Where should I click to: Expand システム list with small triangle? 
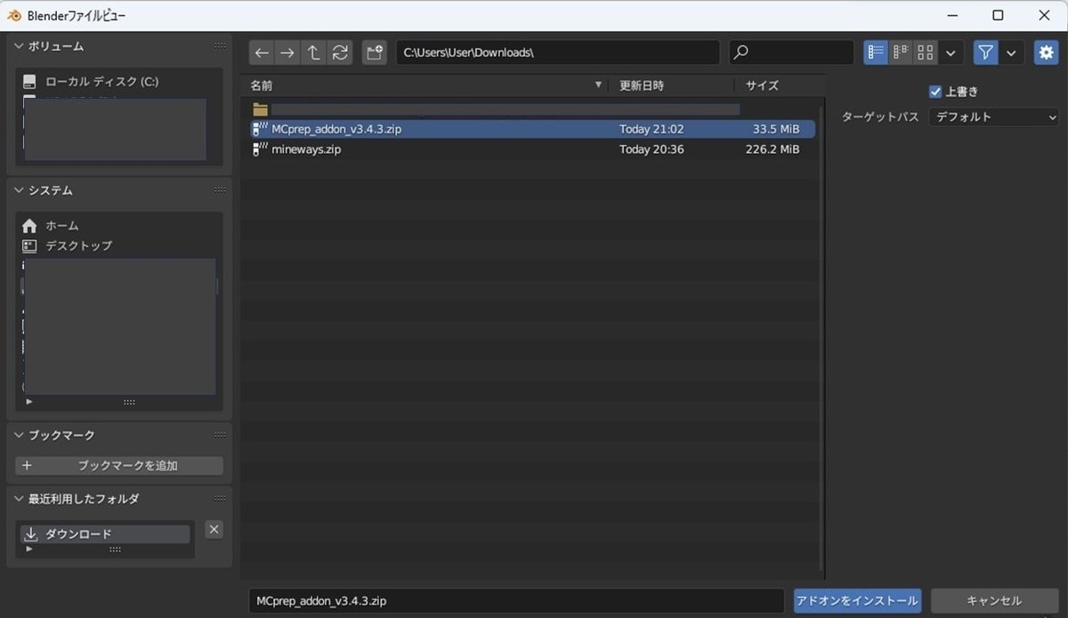point(29,402)
